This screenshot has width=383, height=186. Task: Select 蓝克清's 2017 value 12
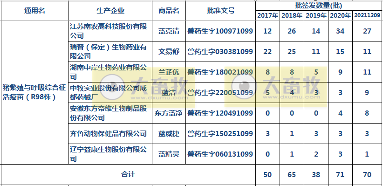pos(268,31)
